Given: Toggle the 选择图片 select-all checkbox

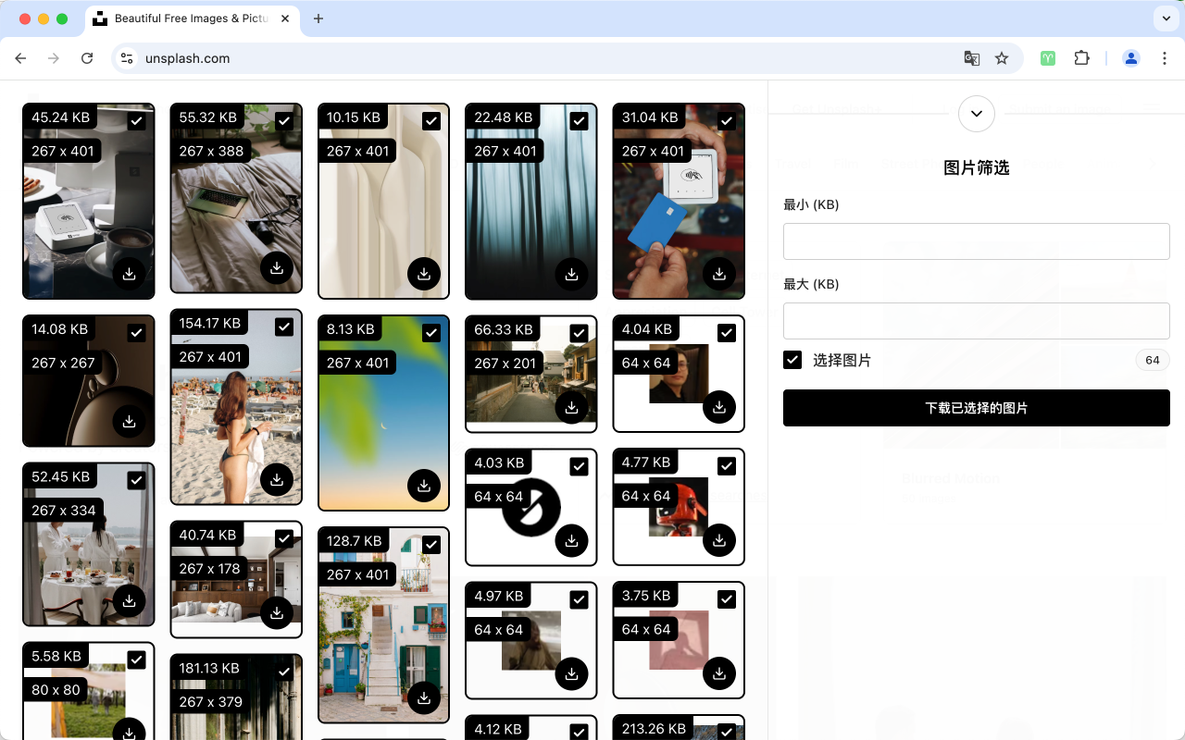Looking at the screenshot, I should 792,360.
